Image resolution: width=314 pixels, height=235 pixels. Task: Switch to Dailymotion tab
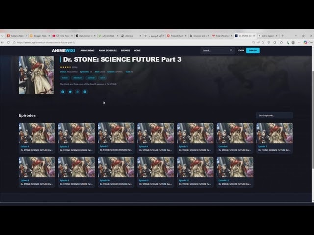[85, 36]
